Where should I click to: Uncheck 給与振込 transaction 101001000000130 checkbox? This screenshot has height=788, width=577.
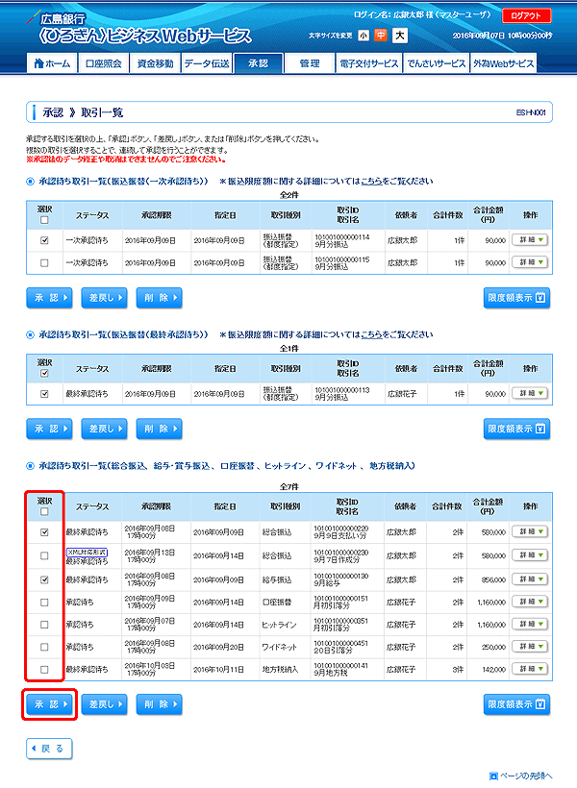(44, 579)
